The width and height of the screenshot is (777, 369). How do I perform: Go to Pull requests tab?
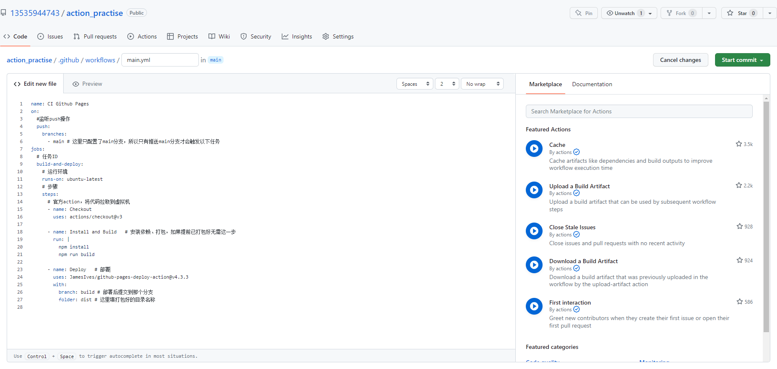pyautogui.click(x=95, y=36)
